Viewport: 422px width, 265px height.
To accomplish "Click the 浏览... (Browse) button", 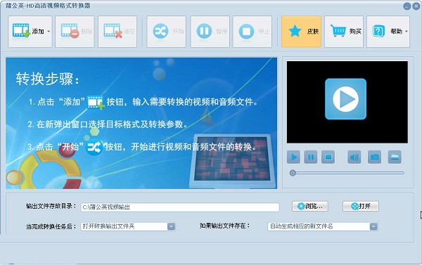I will click(x=309, y=207).
